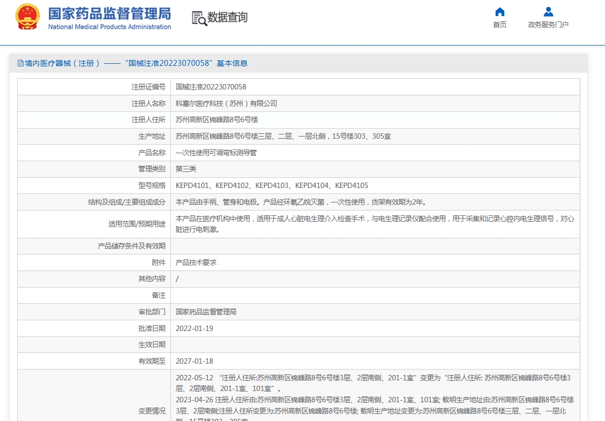Click the 适用范围 description text
This screenshot has width=605, height=421.
pyautogui.click(x=375, y=224)
